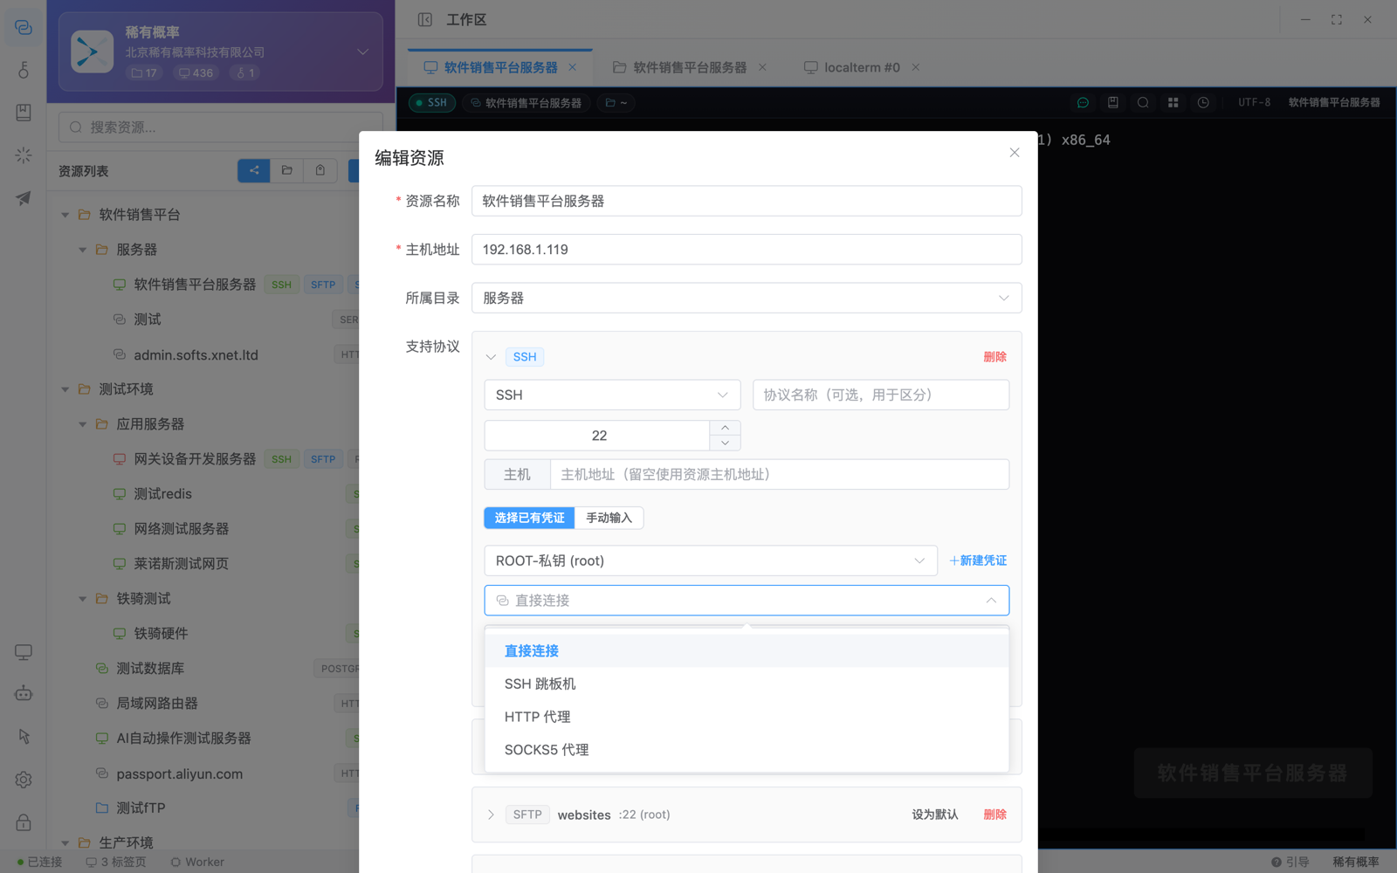Viewport: 1397px width, 873px height.
Task: Open the robot icon in left sidebar
Action: [x=24, y=694]
